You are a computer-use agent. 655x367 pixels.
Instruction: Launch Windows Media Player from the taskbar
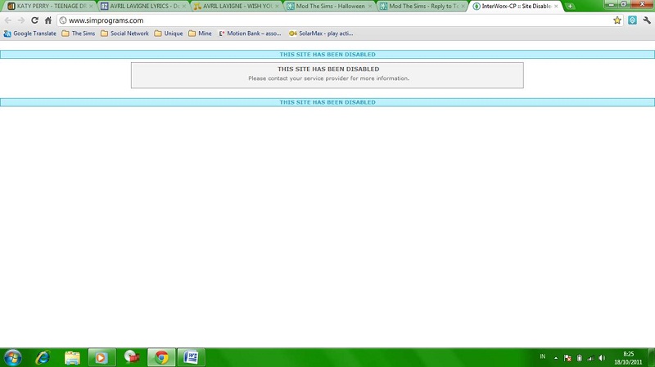(x=102, y=357)
